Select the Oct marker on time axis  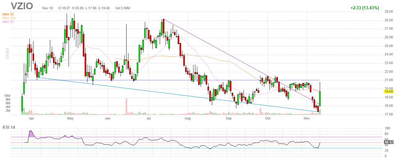(267, 118)
